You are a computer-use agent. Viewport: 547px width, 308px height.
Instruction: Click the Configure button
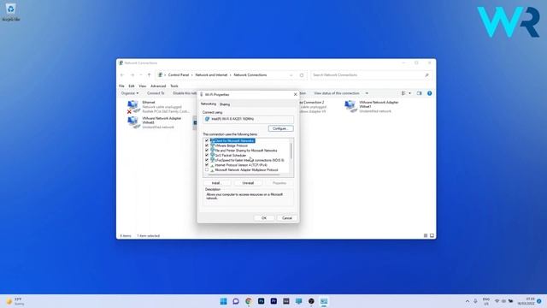click(x=280, y=128)
